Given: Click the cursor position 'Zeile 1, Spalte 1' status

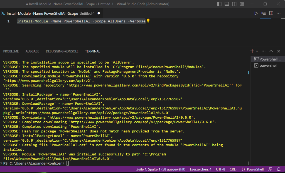Looking at the screenshot, I should tap(161, 169).
